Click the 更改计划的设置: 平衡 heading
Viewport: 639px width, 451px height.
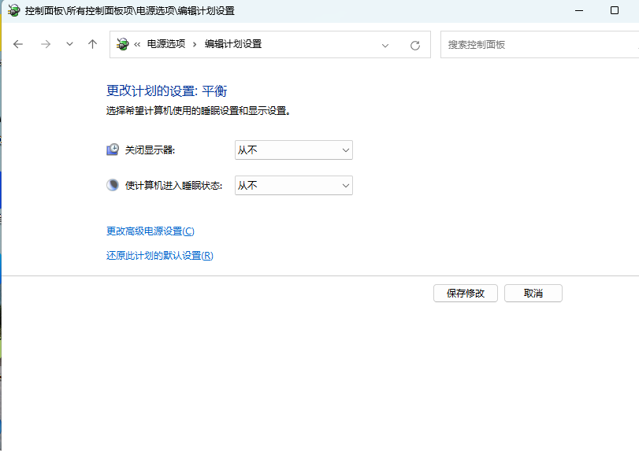click(167, 91)
